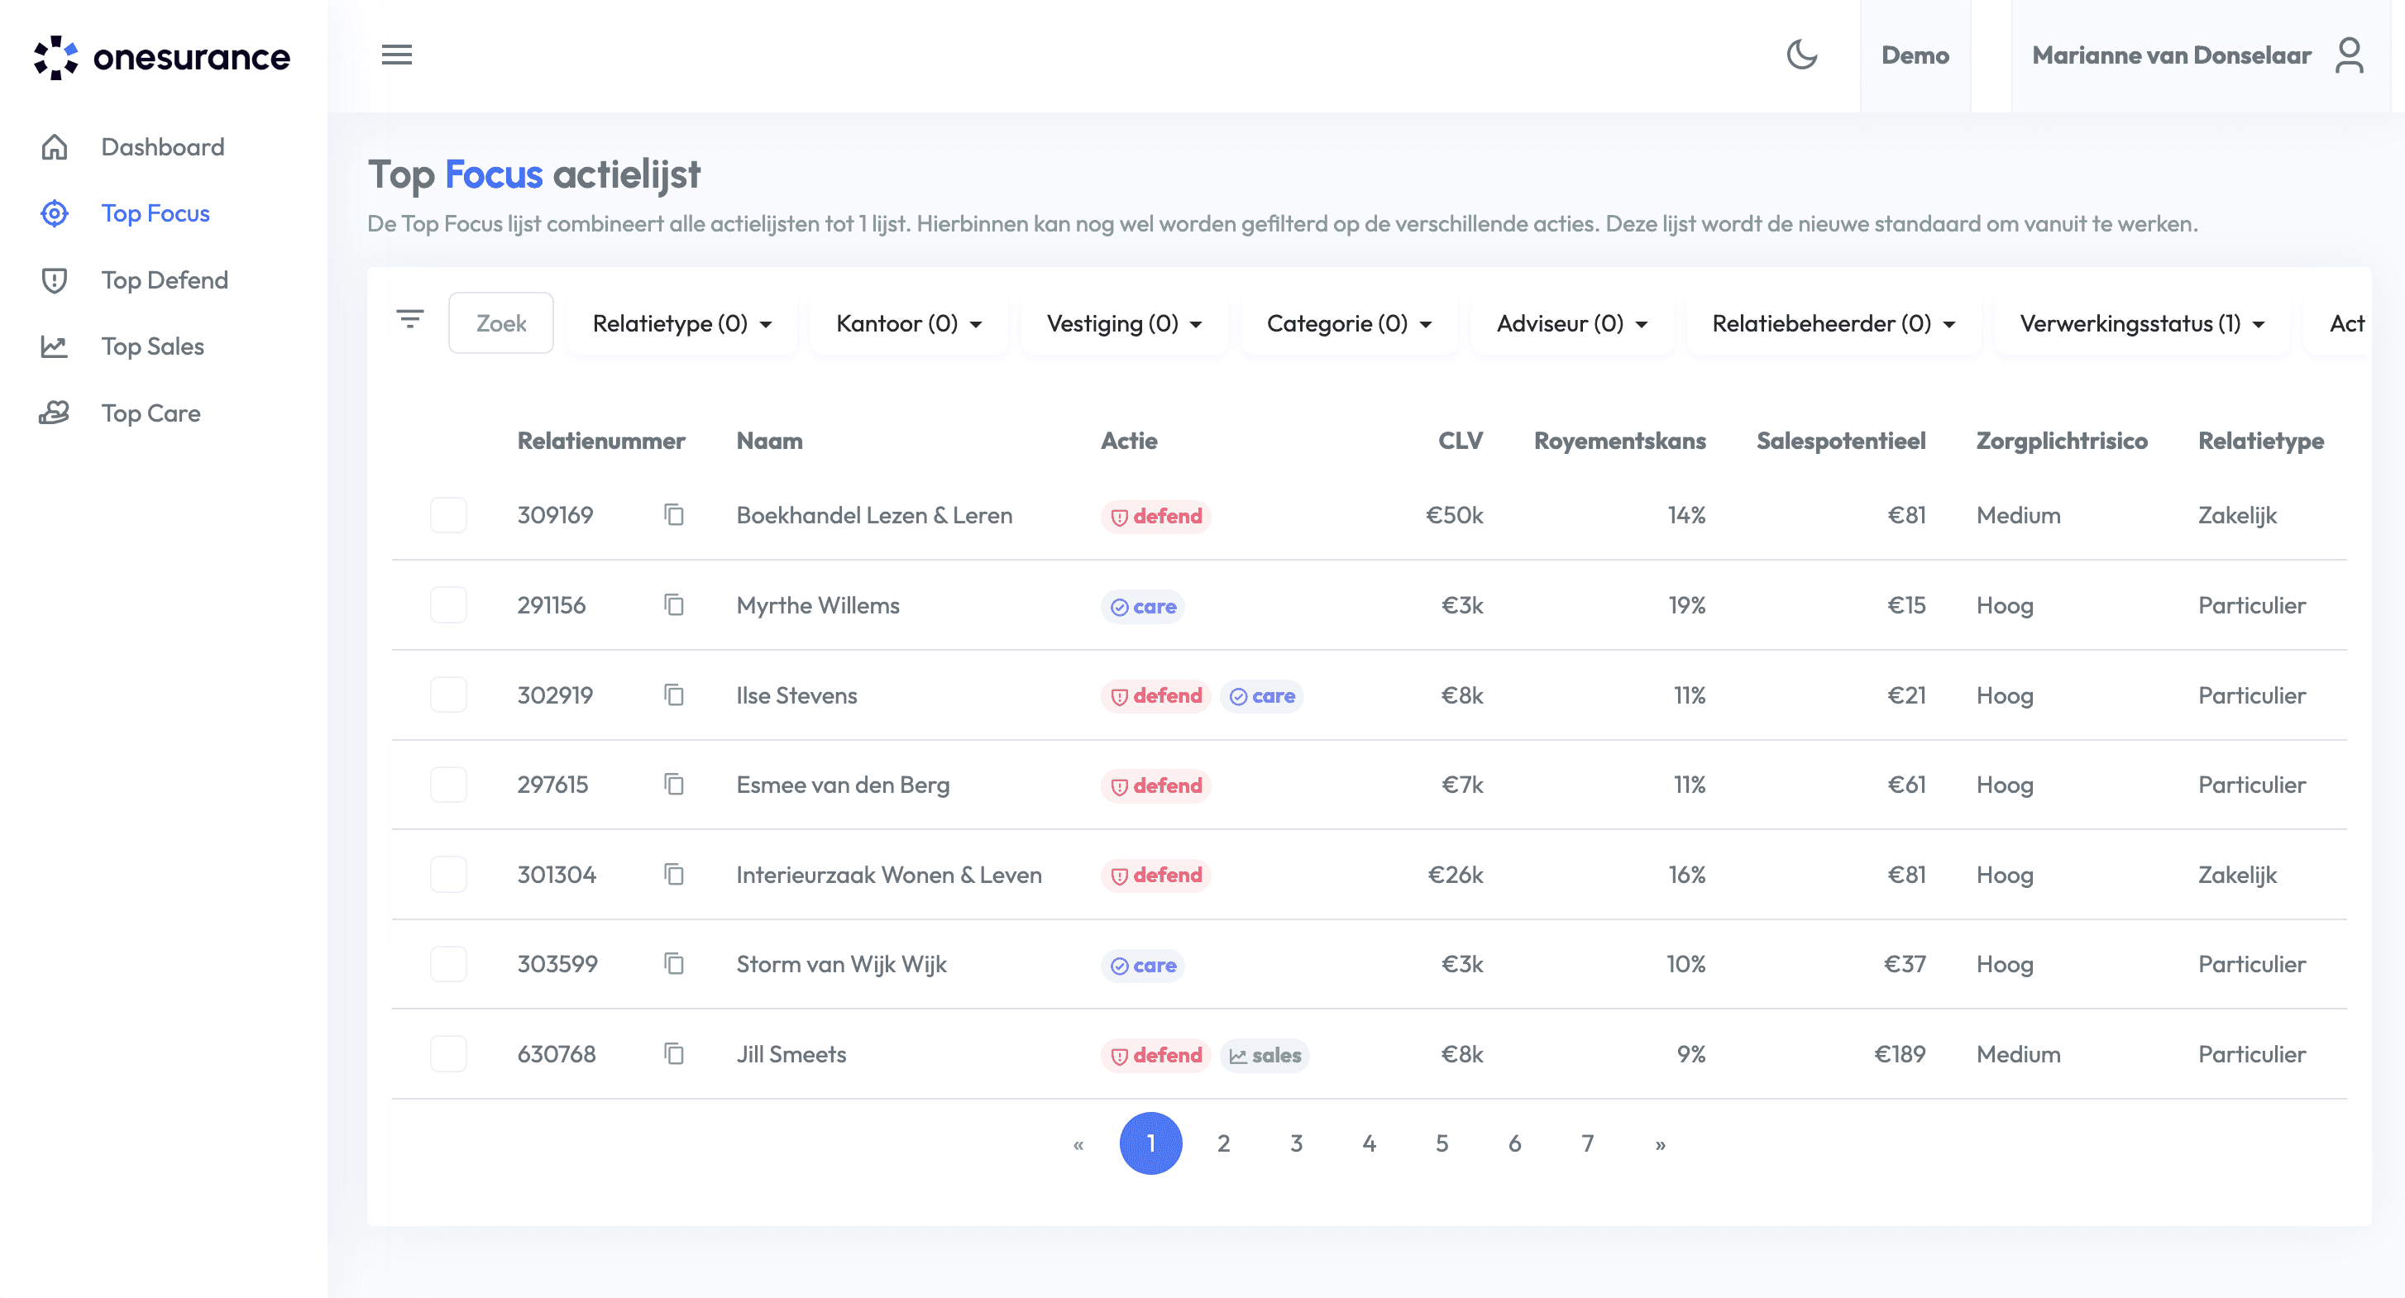Click the Zoek search field
2405x1298 pixels.
[501, 324]
